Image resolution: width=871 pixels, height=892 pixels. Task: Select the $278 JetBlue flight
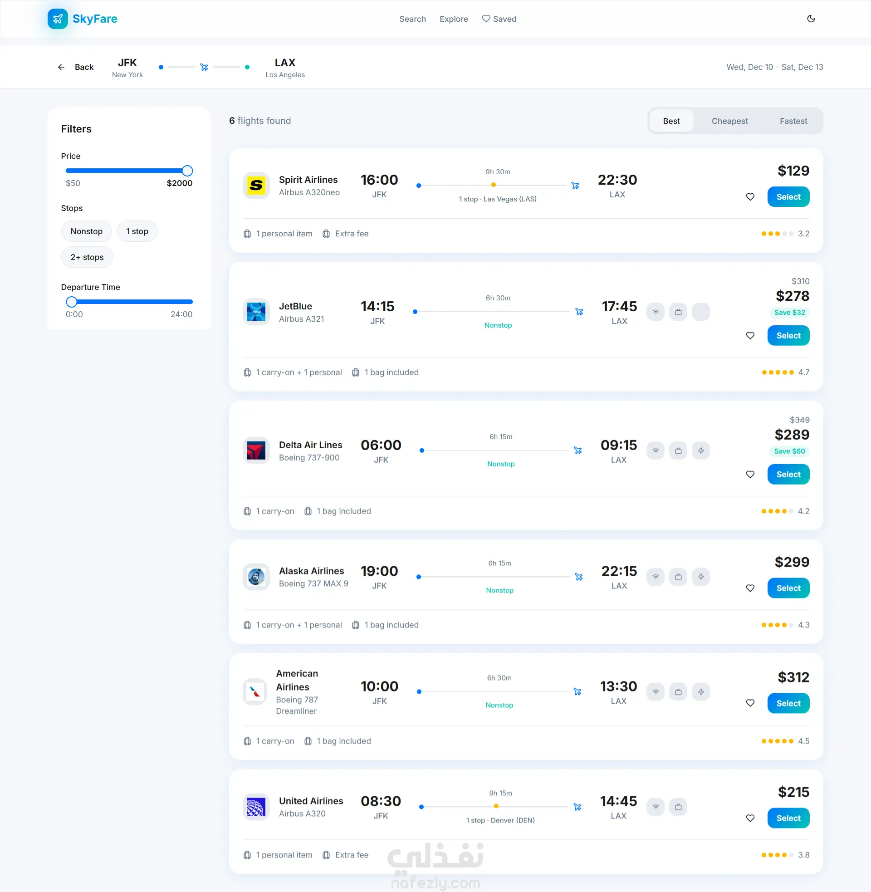788,335
